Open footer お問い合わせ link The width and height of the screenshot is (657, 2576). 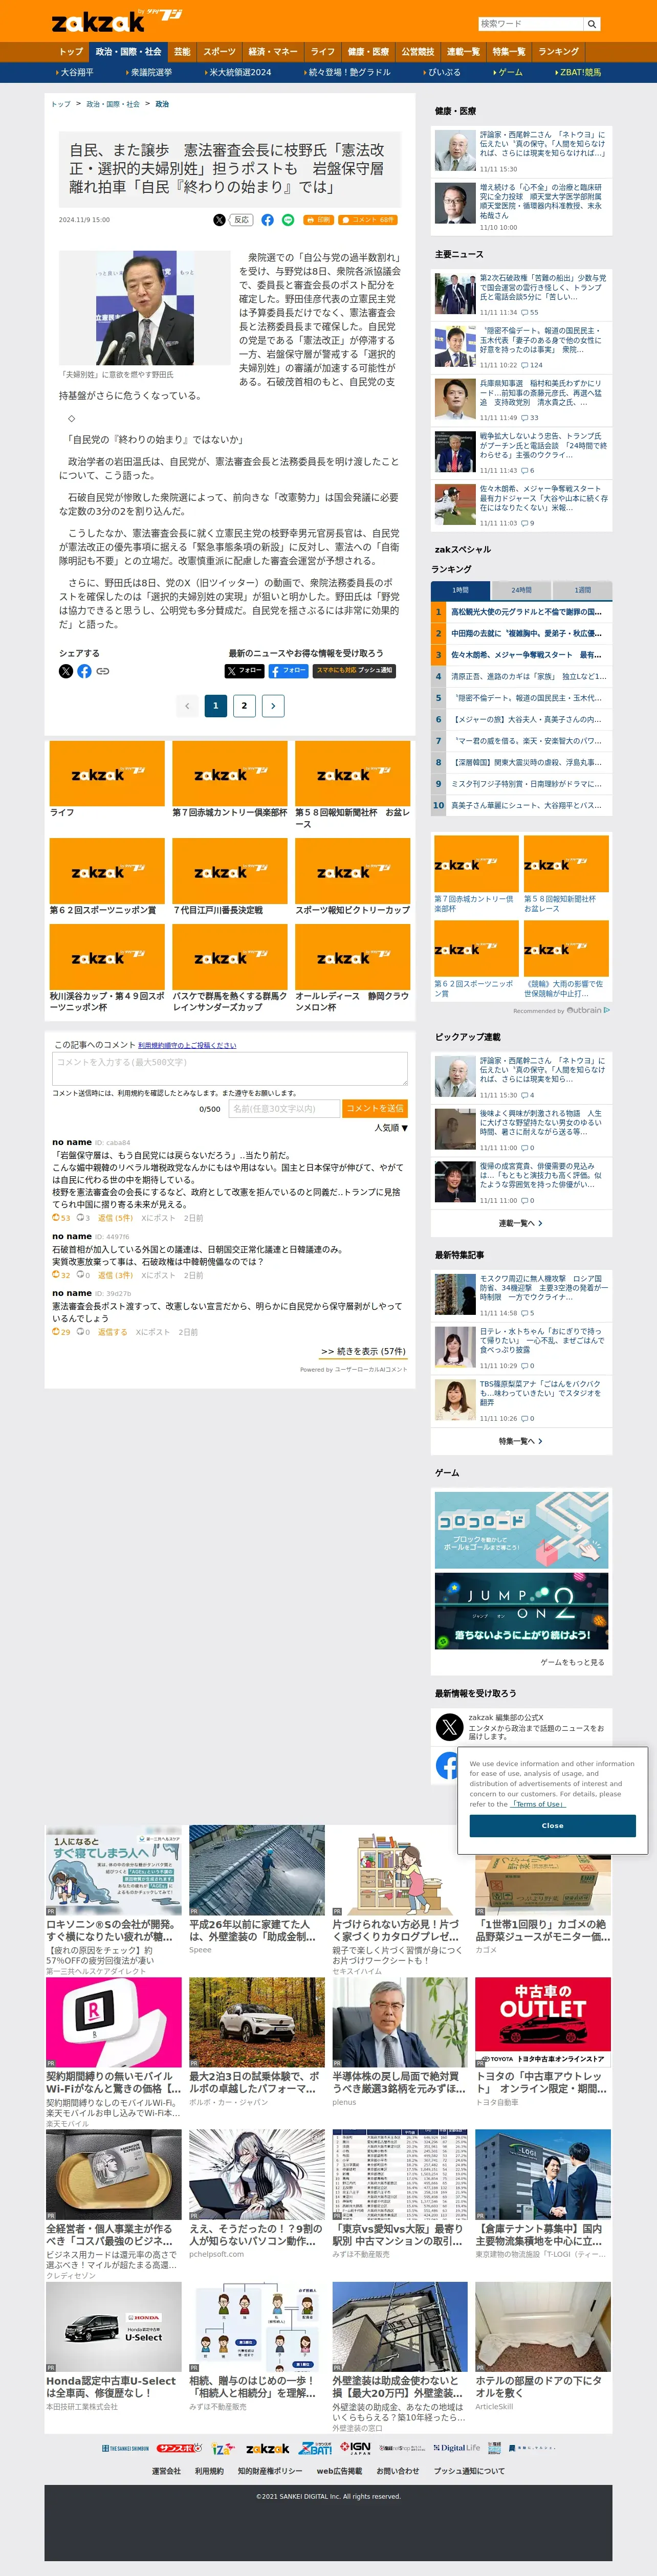pyautogui.click(x=398, y=2471)
